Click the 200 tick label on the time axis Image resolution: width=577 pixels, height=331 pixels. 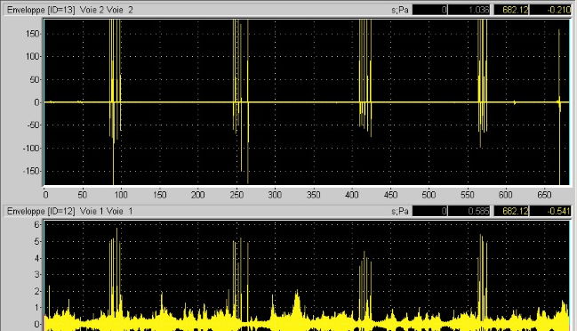(198, 195)
